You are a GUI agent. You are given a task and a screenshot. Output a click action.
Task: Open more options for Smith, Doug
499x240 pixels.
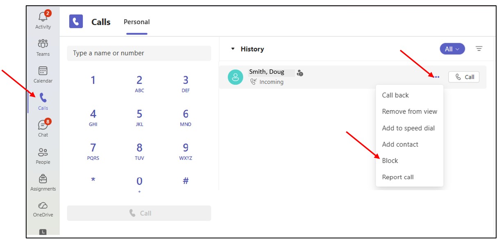pyautogui.click(x=436, y=77)
